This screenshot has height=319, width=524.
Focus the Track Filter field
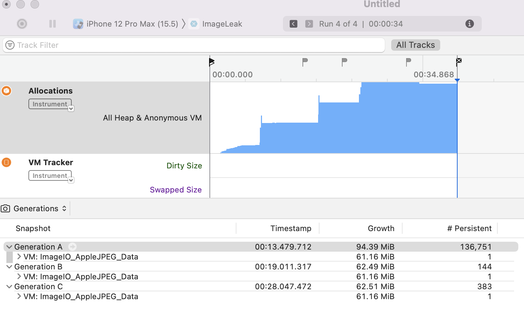click(194, 45)
